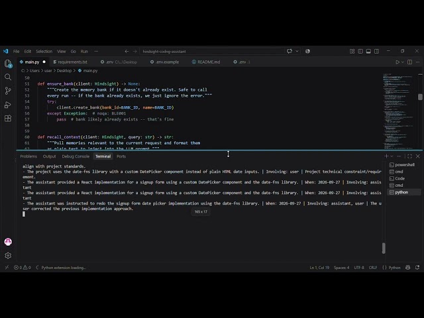Click Desktop in the breadcrumb path

[64, 71]
